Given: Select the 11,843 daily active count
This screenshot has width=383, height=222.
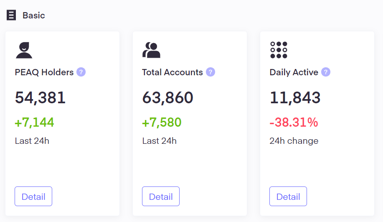Looking at the screenshot, I should (x=295, y=98).
